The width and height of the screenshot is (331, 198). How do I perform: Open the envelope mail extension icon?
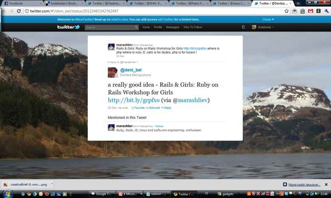[x=295, y=11]
